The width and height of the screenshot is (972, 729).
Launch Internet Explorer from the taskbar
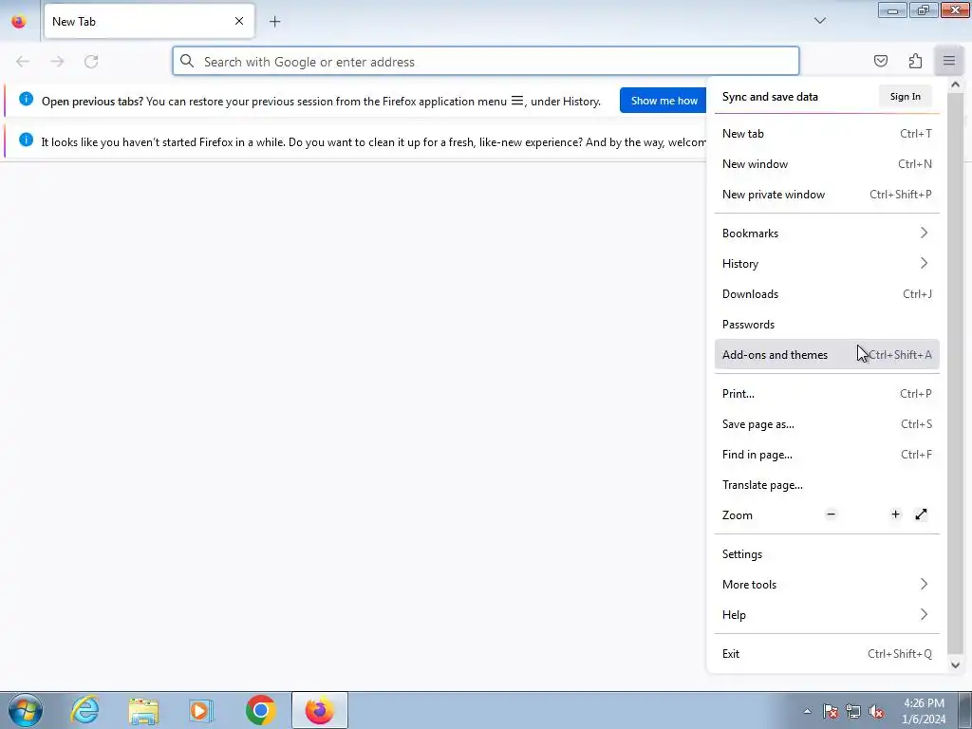click(84, 710)
